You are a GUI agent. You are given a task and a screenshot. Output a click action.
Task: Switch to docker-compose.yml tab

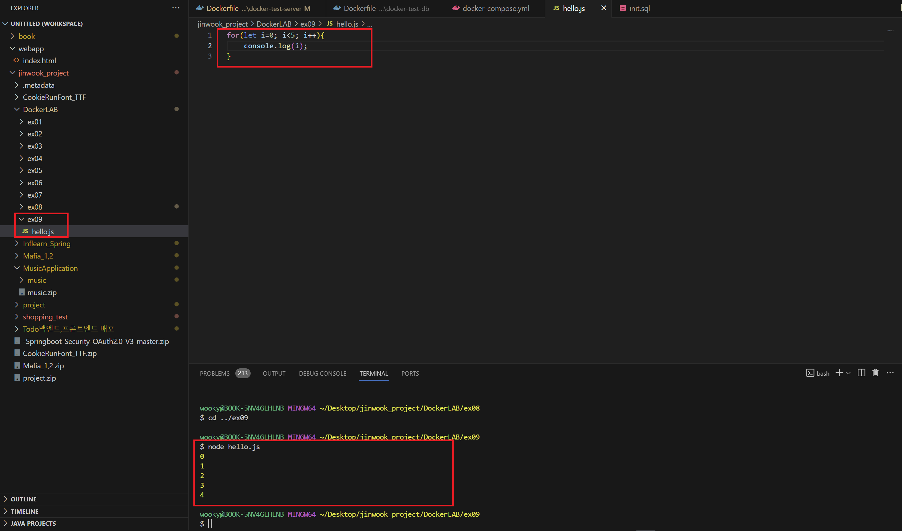coord(495,8)
